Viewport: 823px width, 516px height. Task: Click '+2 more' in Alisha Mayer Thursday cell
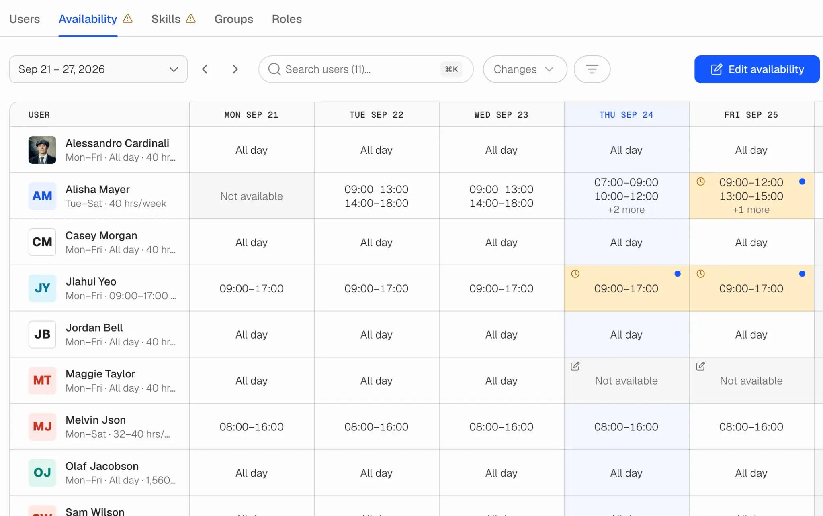click(x=626, y=210)
